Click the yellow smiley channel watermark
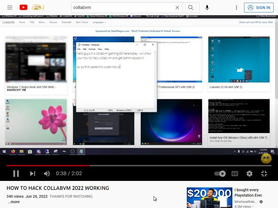278x208 pixels. click(x=266, y=158)
